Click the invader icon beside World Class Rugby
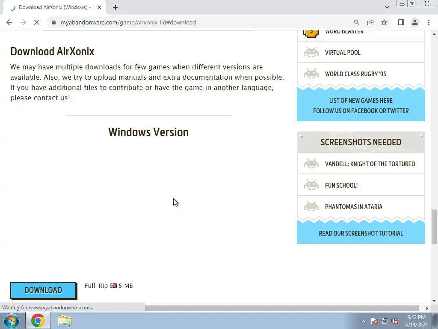The height and width of the screenshot is (329, 438). pos(311,74)
